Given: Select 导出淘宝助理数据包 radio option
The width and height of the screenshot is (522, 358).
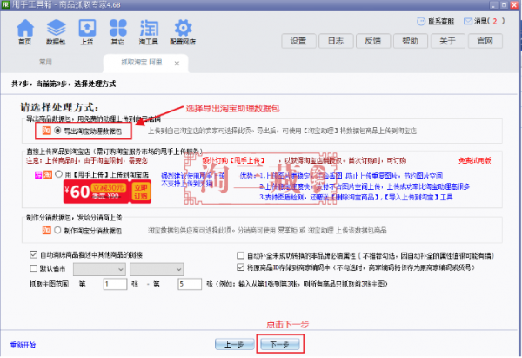Looking at the screenshot, I should point(57,131).
